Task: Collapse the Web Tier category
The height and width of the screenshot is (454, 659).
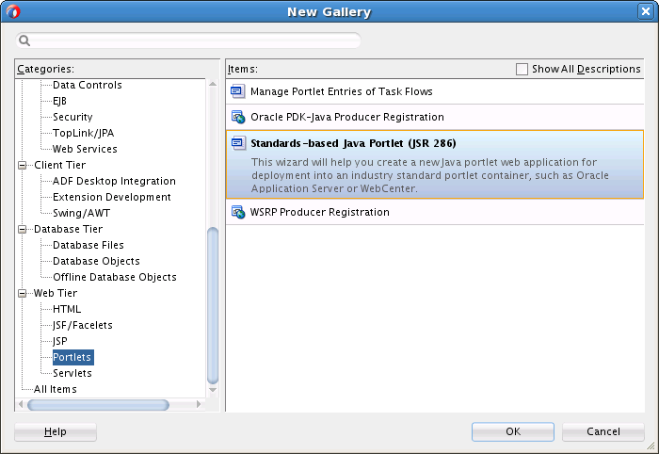Action: point(24,293)
